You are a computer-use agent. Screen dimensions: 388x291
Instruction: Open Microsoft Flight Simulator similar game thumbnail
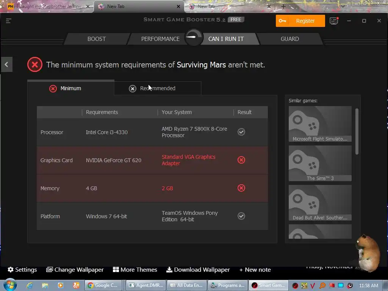(x=320, y=124)
